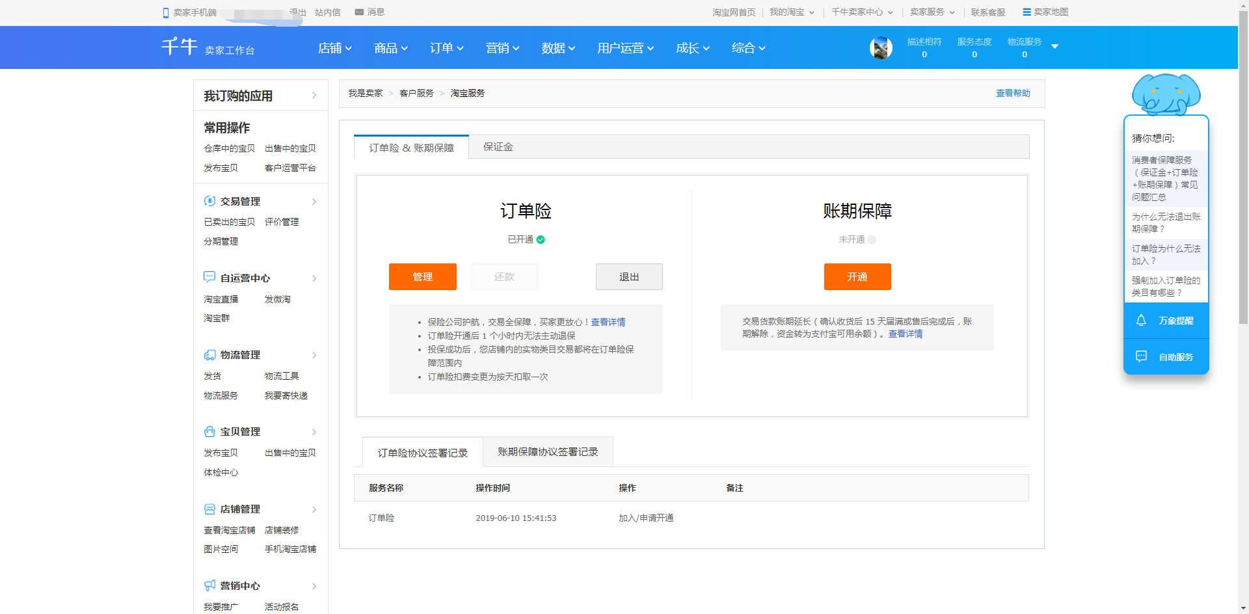Screen dimensions: 1249x614
Task: Switch to the 保证金 tab
Action: (x=498, y=147)
